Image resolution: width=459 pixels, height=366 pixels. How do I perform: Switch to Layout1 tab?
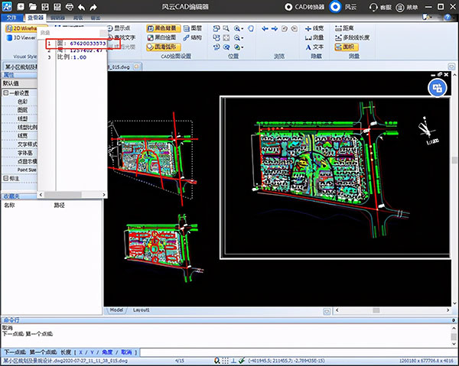pos(141,310)
